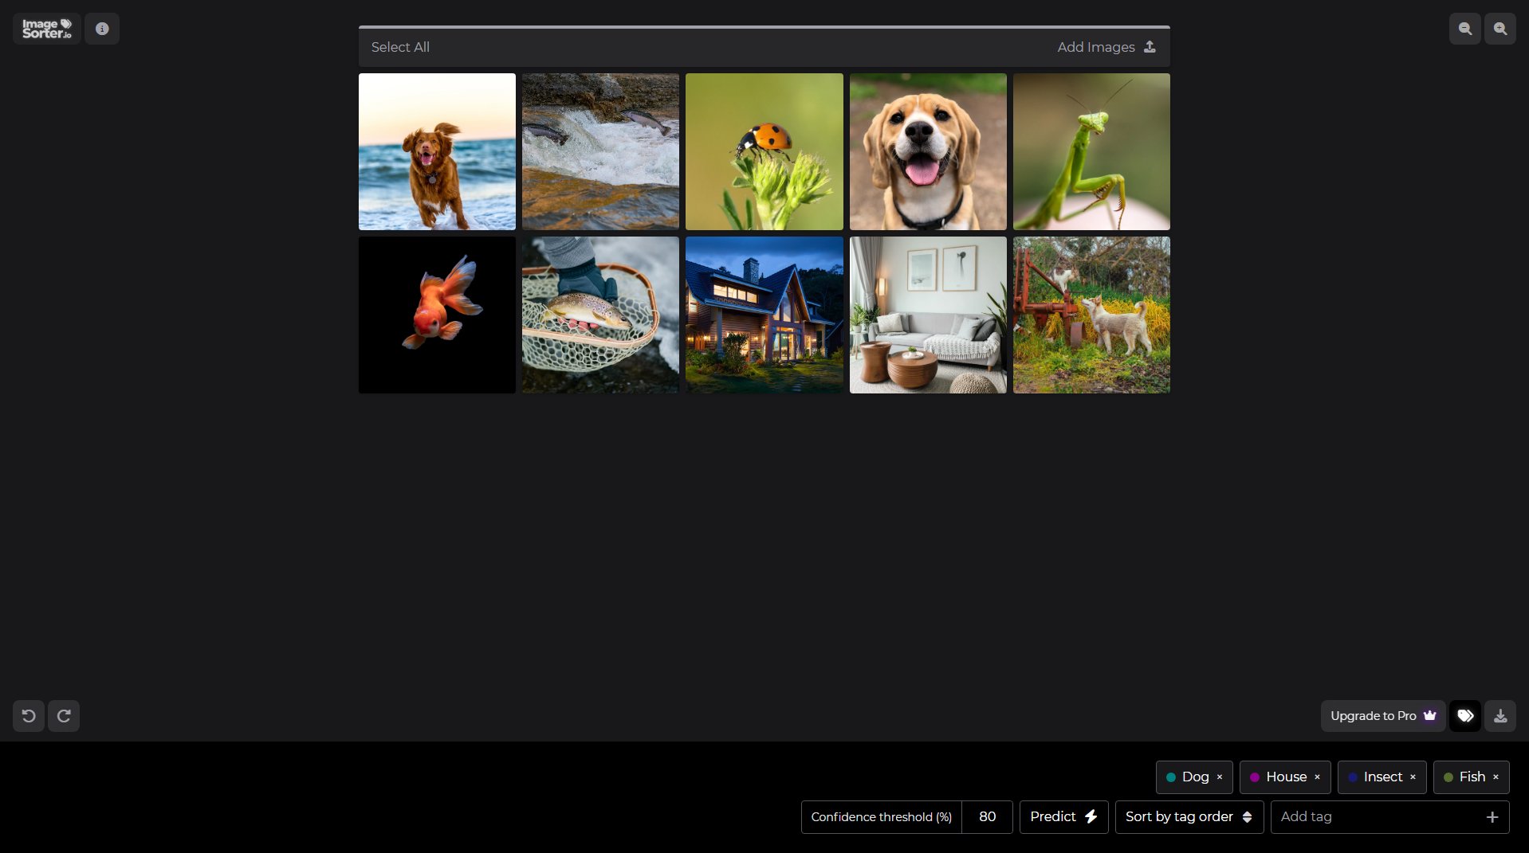Open the Sort by tag order dropdown

1187,816
